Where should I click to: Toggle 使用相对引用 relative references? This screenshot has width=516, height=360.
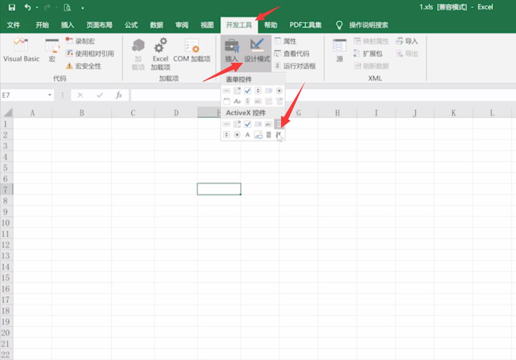click(90, 54)
